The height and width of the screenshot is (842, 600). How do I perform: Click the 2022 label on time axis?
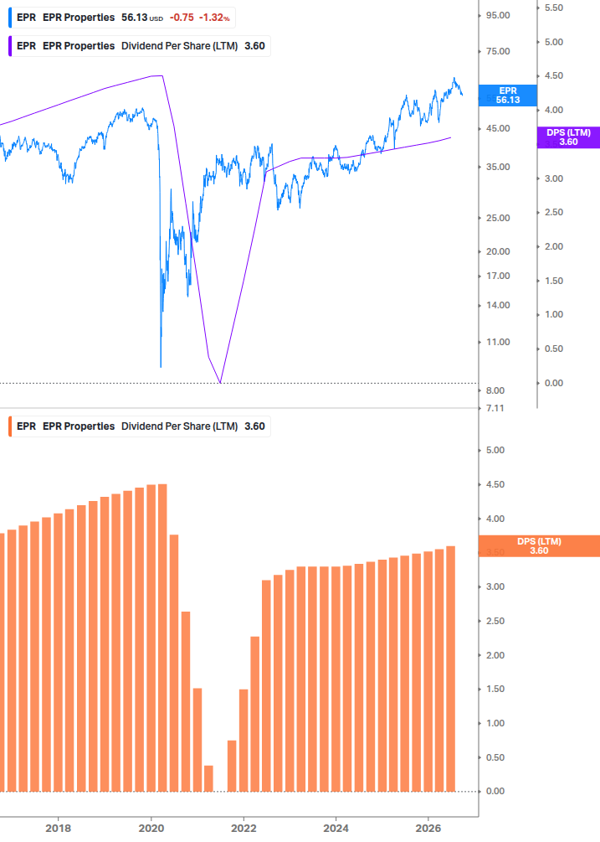tap(244, 829)
